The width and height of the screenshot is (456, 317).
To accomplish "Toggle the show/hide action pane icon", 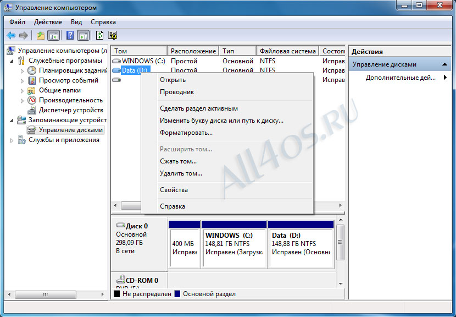I will [x=84, y=36].
